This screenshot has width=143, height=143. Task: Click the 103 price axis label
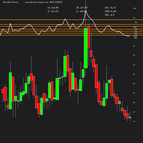coord(134,9)
